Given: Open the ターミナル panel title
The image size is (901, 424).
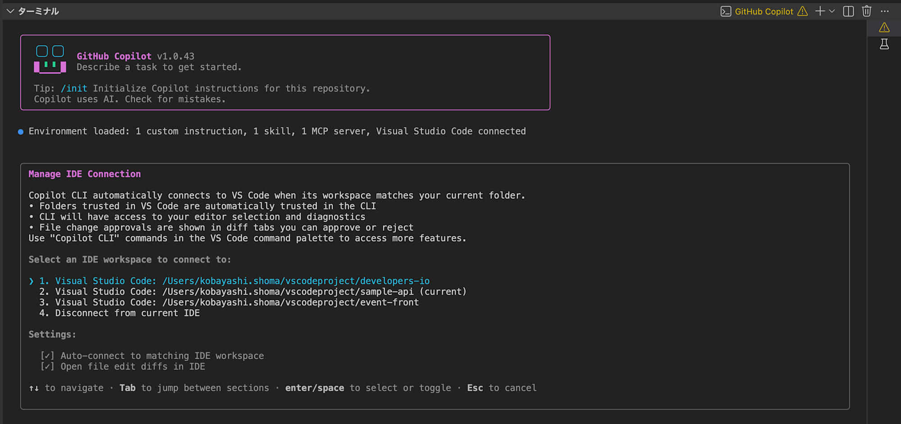Looking at the screenshot, I should (x=38, y=11).
